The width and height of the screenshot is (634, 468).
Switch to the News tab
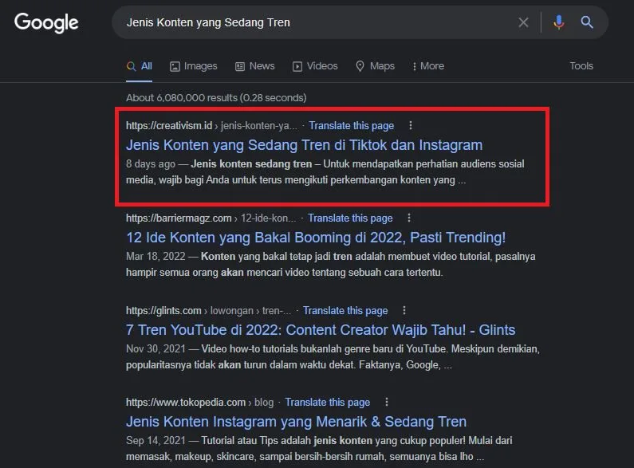coord(254,66)
